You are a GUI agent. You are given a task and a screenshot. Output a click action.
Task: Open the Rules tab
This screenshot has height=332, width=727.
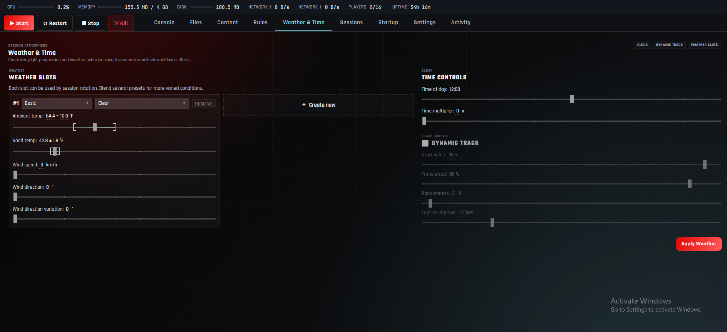point(261,22)
